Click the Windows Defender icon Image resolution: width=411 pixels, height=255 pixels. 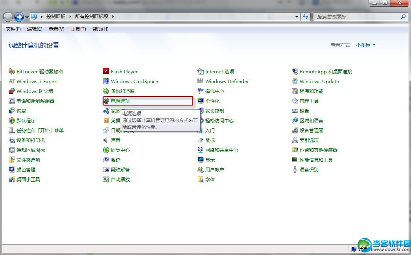click(200, 81)
